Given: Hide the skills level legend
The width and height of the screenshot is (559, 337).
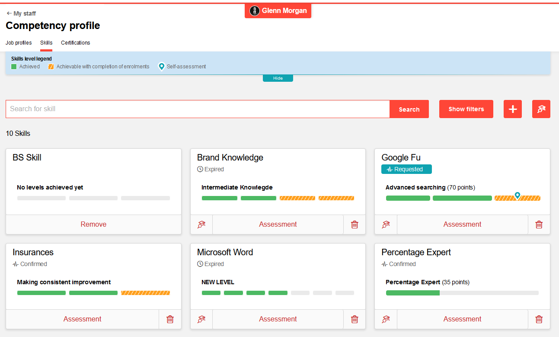Looking at the screenshot, I should pyautogui.click(x=278, y=78).
